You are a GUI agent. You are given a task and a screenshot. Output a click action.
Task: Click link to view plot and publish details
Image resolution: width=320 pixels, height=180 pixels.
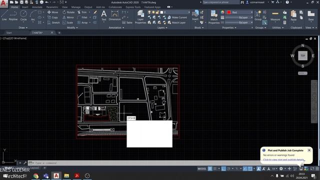pos(283,159)
